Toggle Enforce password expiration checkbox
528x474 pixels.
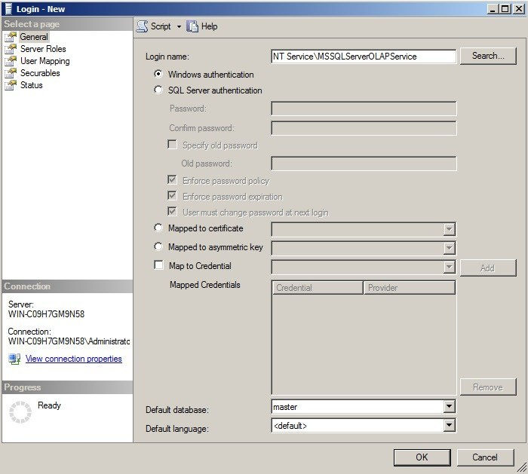tap(173, 196)
